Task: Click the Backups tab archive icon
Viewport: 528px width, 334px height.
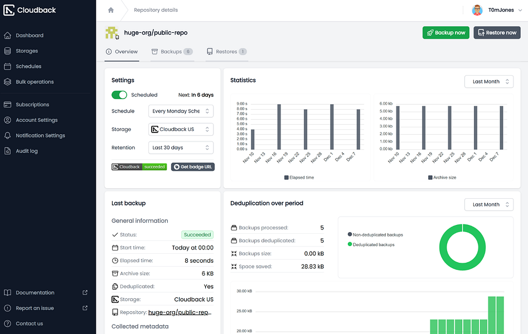Action: pyautogui.click(x=154, y=51)
